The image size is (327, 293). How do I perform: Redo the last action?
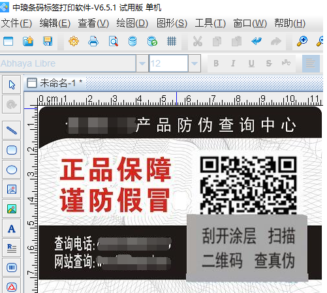(x=276, y=41)
